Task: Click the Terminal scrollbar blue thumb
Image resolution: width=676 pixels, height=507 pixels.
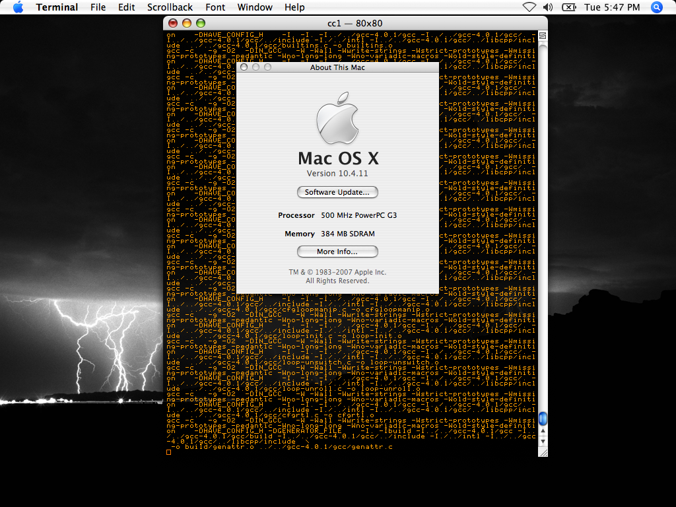Action: 543,418
